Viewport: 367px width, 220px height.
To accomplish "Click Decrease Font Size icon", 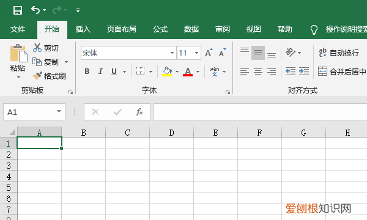I will (x=223, y=53).
